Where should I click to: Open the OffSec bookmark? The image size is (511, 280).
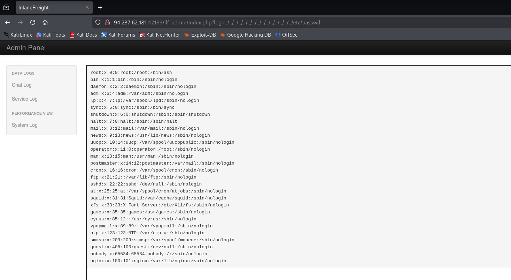[286, 35]
